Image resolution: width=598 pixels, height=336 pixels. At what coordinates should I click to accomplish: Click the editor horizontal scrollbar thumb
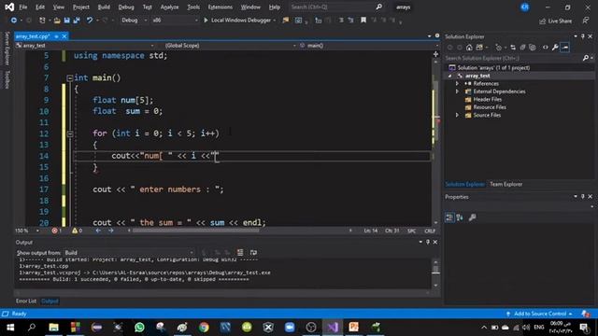tap(195, 231)
